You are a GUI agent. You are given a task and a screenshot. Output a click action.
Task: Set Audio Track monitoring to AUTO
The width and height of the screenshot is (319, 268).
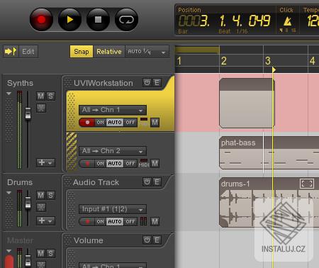tap(115, 222)
